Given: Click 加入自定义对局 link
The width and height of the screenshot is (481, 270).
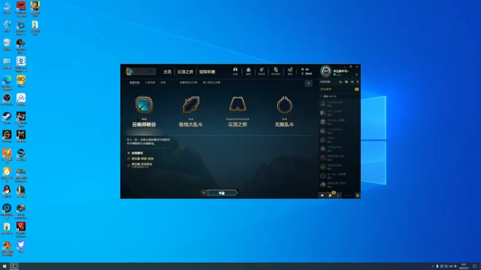Looking at the screenshot, I should [x=212, y=82].
